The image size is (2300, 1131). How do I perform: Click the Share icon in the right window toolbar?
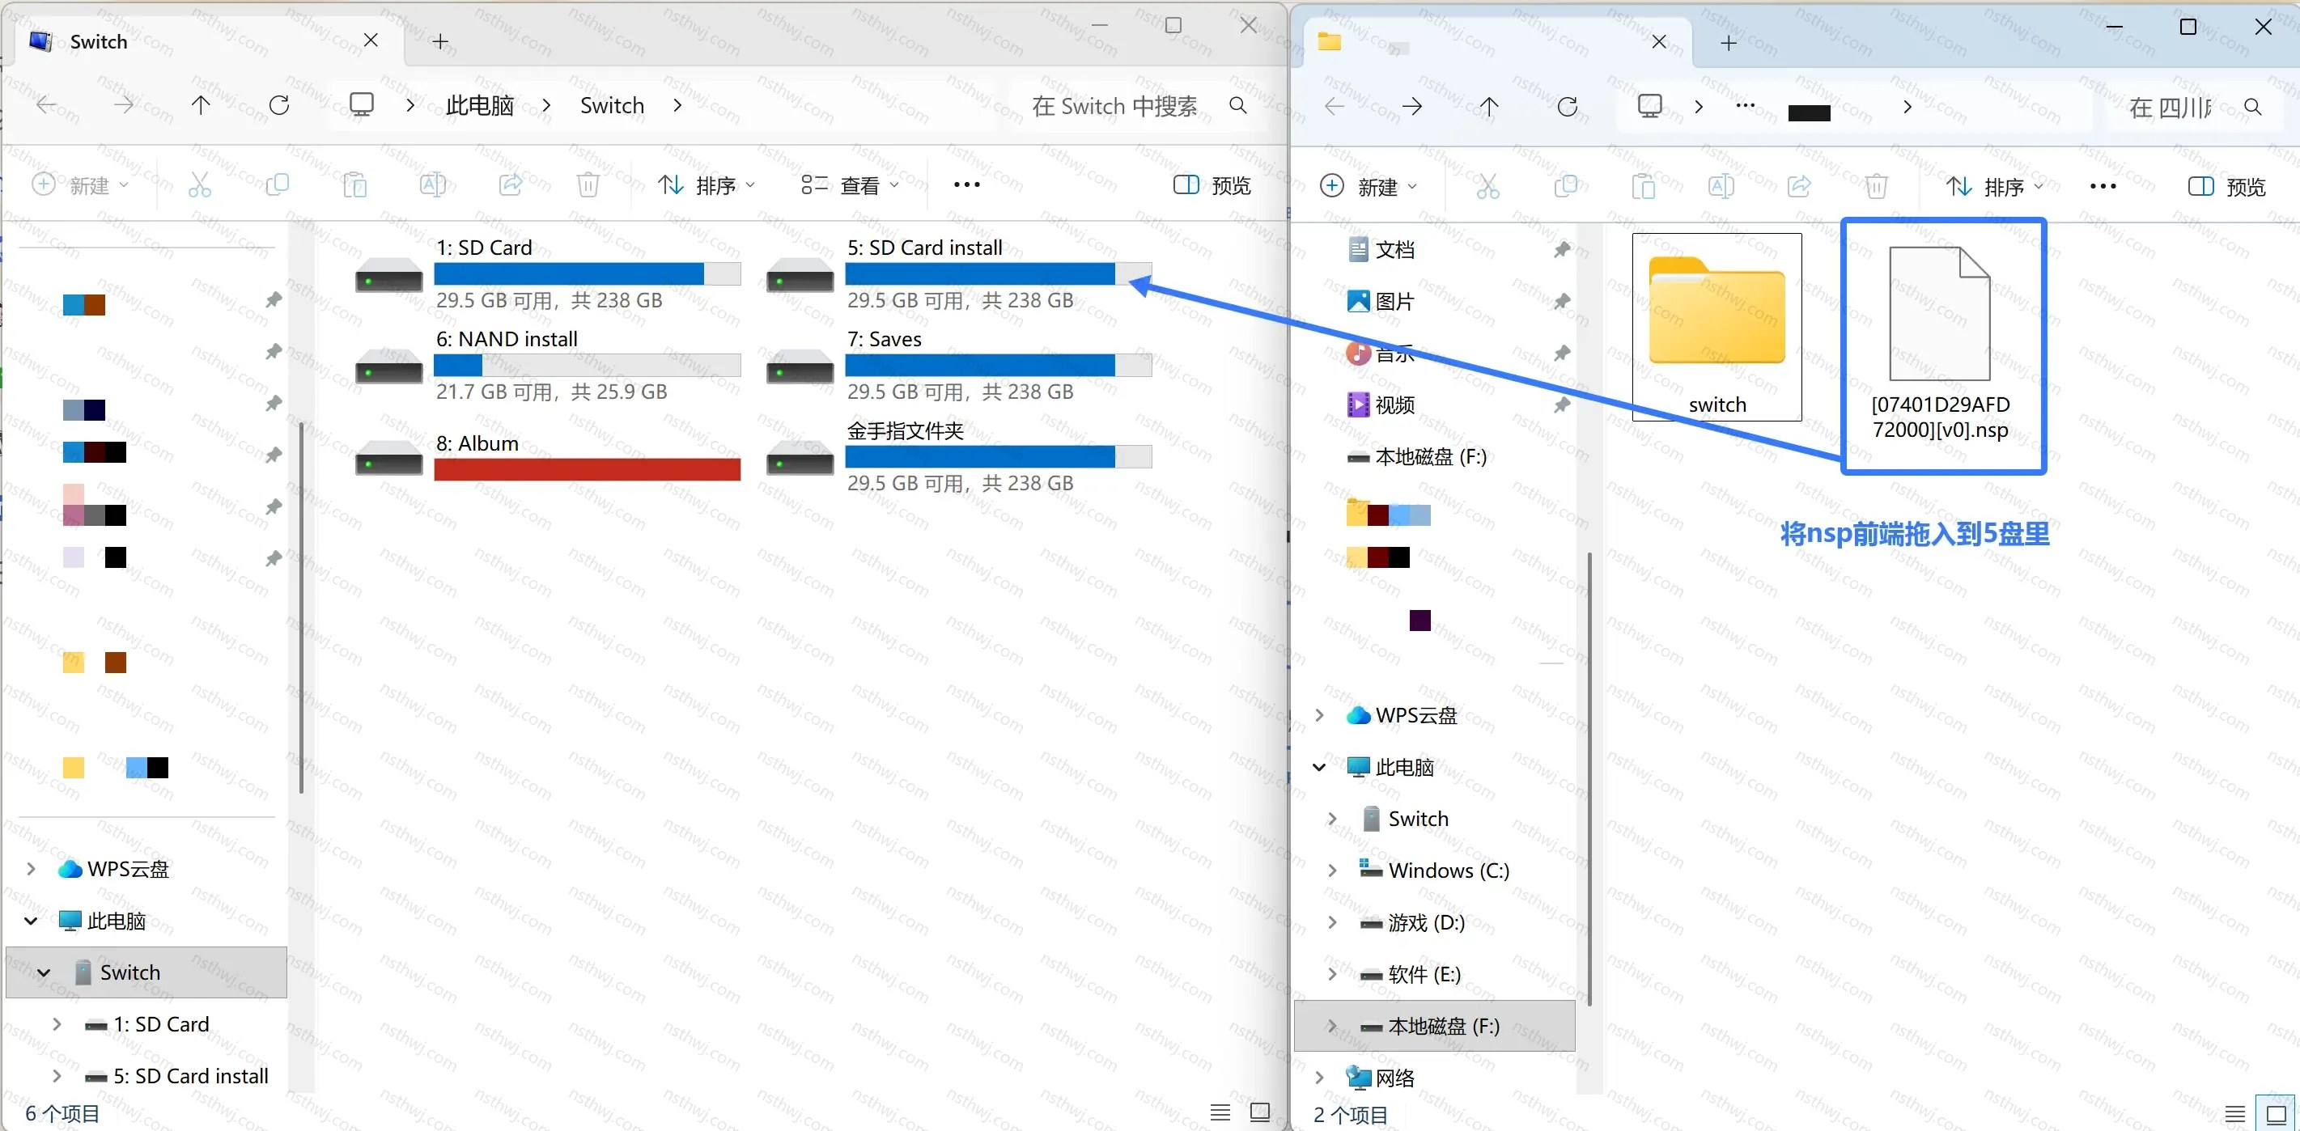[1799, 187]
